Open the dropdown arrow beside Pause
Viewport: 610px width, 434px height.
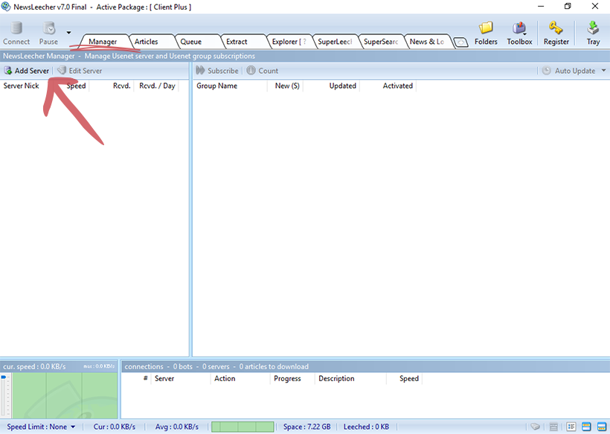click(68, 33)
